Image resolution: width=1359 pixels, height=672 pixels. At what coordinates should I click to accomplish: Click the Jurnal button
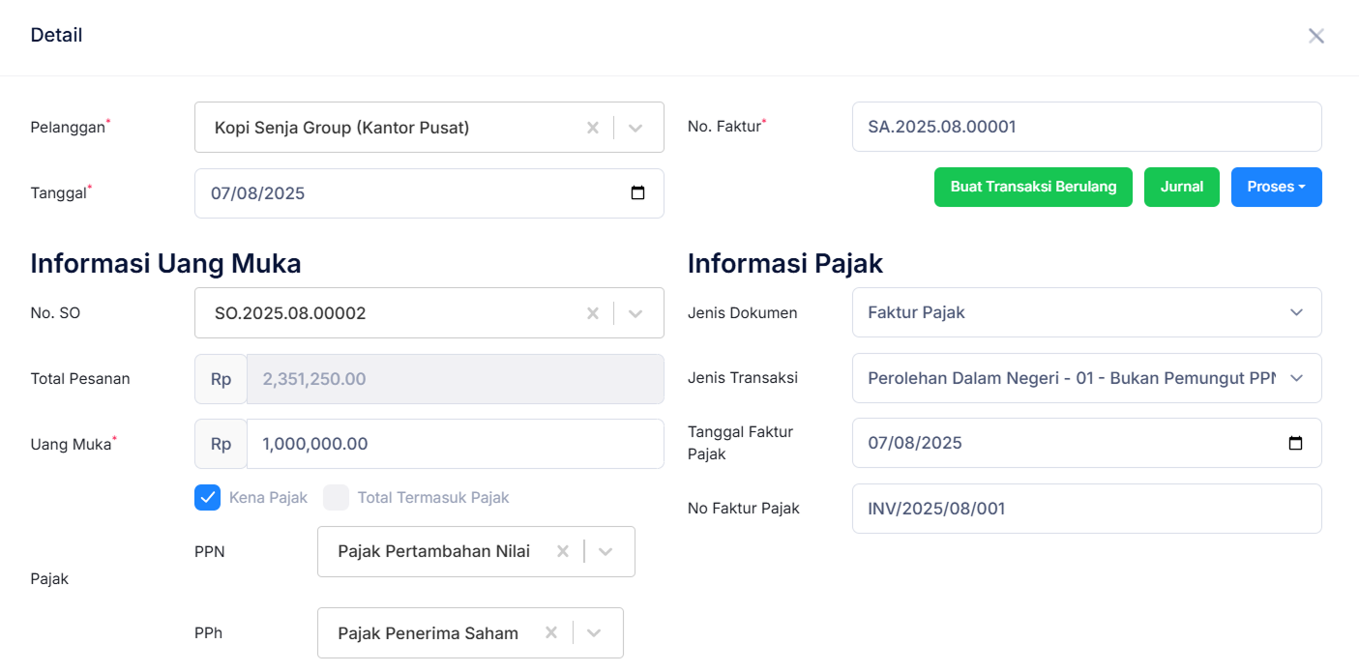click(1181, 187)
